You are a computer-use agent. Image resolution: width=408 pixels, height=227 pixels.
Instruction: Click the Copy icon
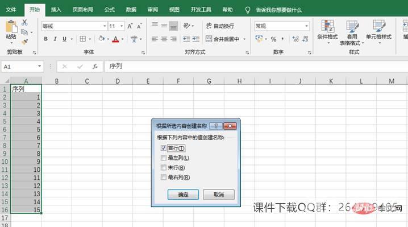coord(24,32)
